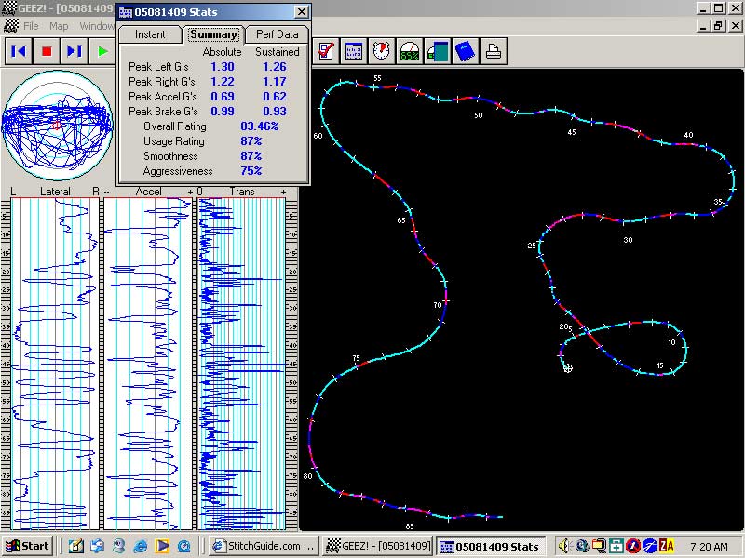This screenshot has height=558, width=745.
Task: Open the stats window toolbar icon
Action: pyautogui.click(x=354, y=51)
